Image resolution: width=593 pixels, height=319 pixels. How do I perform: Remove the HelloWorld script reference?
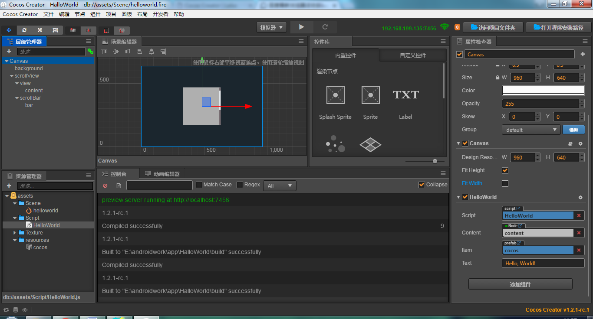[579, 215]
